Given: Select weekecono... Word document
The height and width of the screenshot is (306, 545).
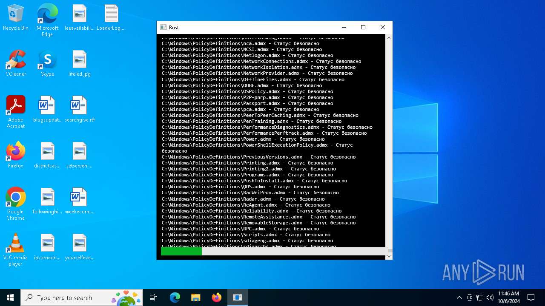Looking at the screenshot, I should click(80, 201).
